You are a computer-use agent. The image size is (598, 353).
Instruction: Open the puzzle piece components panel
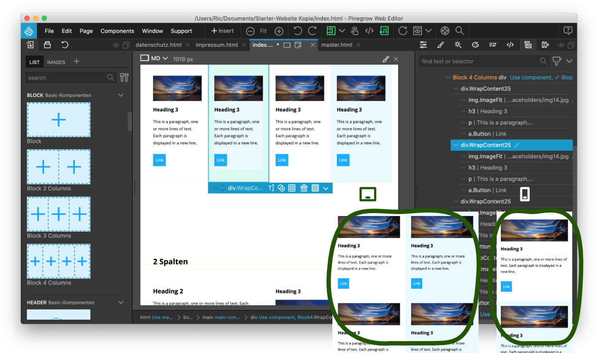545,45
